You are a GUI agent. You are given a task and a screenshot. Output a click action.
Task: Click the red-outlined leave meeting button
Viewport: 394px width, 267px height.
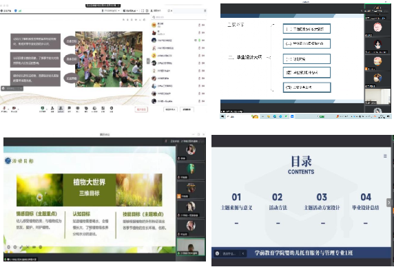(x=141, y=109)
